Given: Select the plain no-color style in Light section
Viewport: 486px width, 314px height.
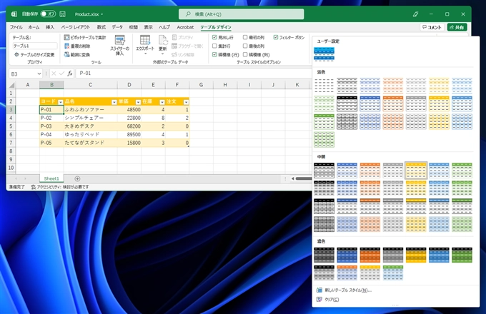Looking at the screenshot, I should tap(324, 86).
